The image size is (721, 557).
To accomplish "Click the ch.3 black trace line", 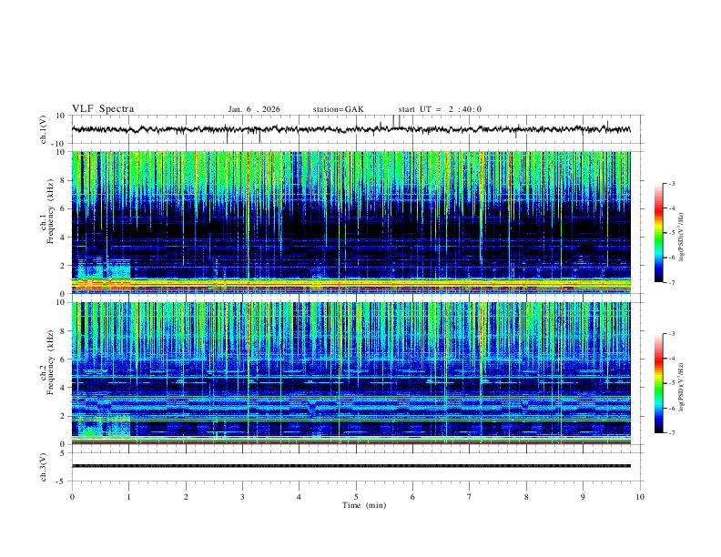I will point(350,466).
